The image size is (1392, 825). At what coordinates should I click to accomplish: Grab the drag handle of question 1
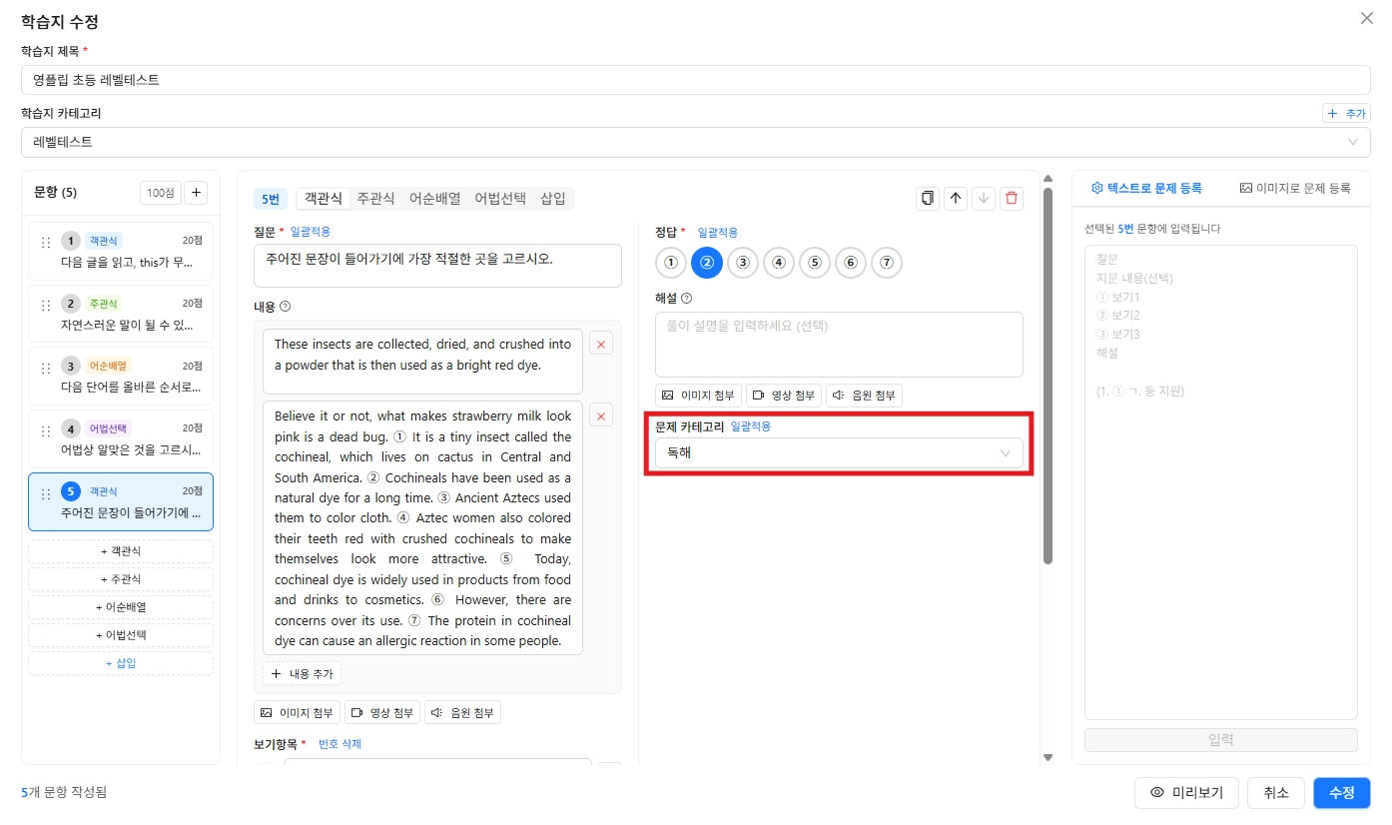pos(45,243)
